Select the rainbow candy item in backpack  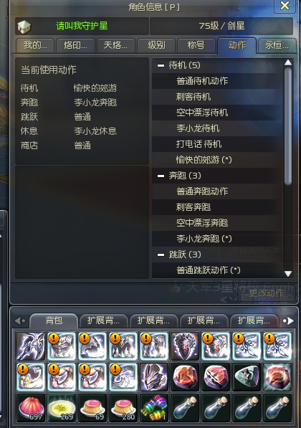(154, 408)
